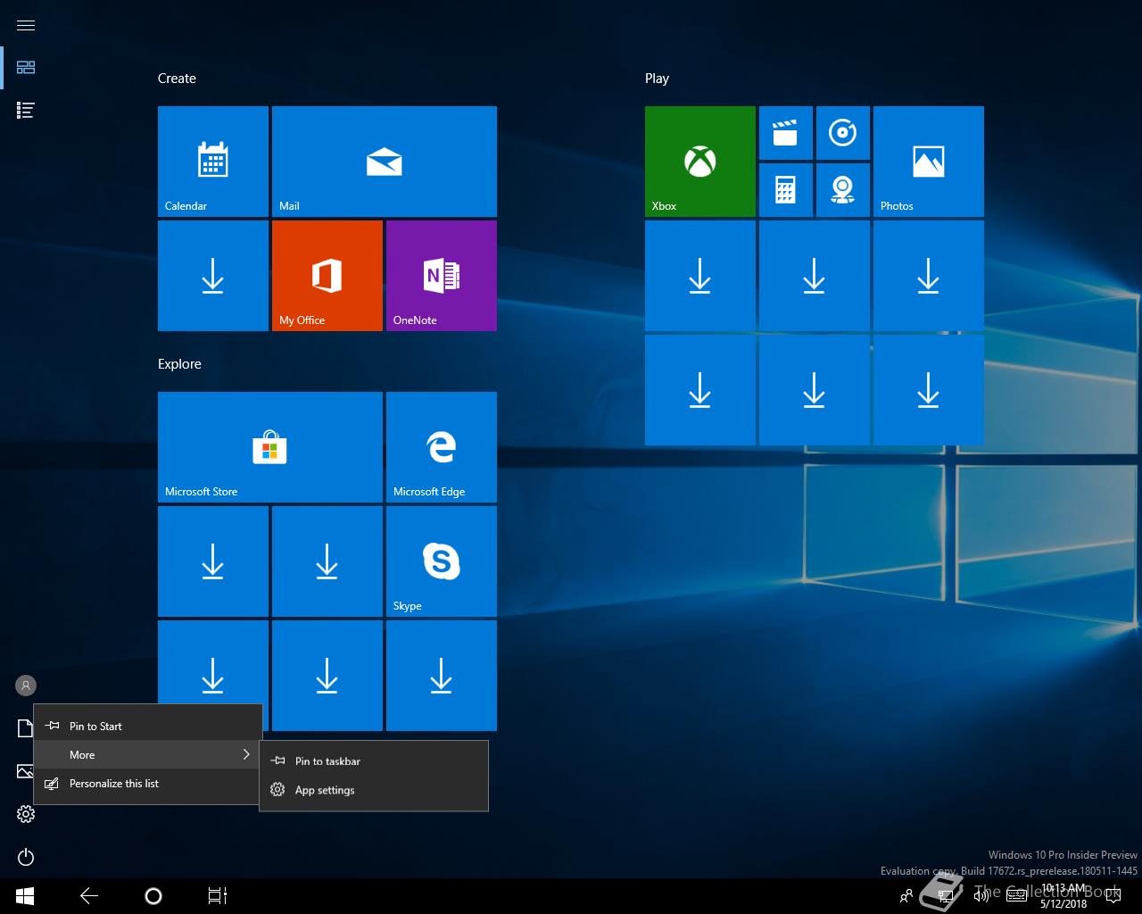Open Task View on taskbar
Viewport: 1142px width, 914px height.
(218, 896)
